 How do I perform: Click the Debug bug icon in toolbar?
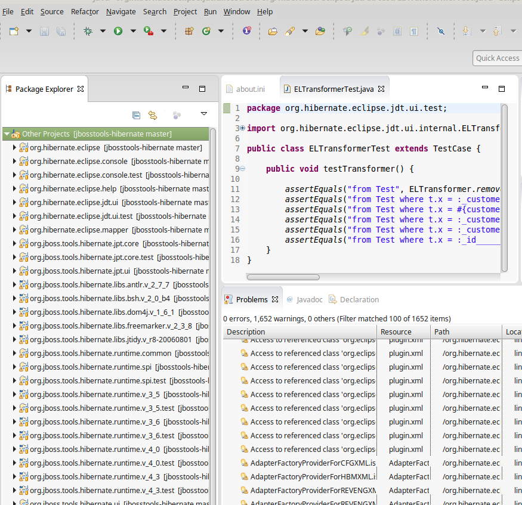(88, 31)
